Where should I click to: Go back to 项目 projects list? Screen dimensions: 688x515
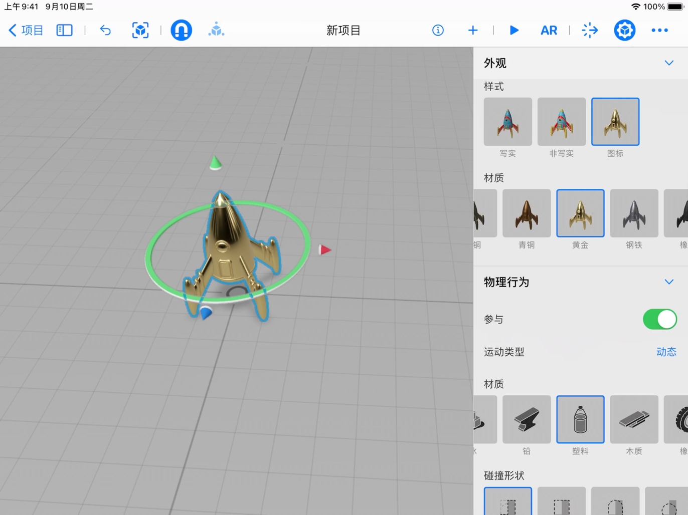pyautogui.click(x=26, y=30)
